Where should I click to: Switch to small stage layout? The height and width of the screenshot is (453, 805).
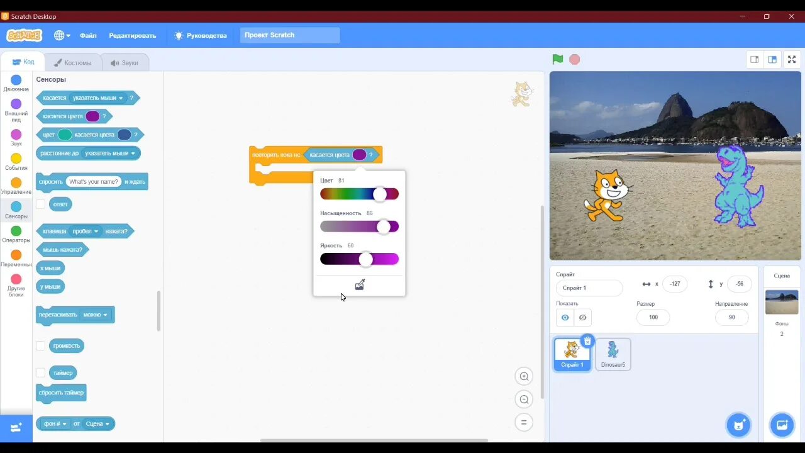(754, 59)
